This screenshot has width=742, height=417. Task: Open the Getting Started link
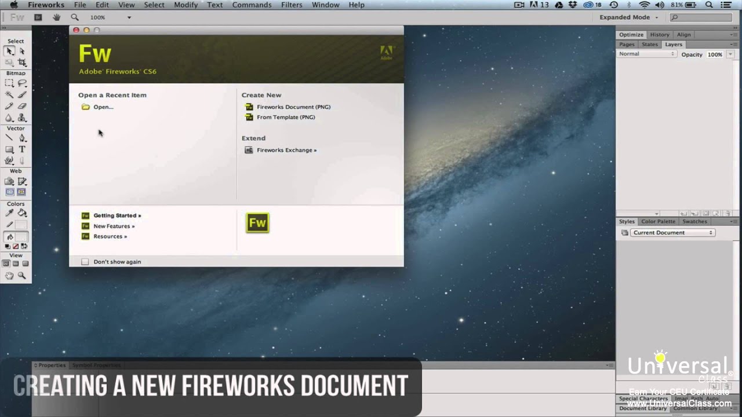pos(117,215)
